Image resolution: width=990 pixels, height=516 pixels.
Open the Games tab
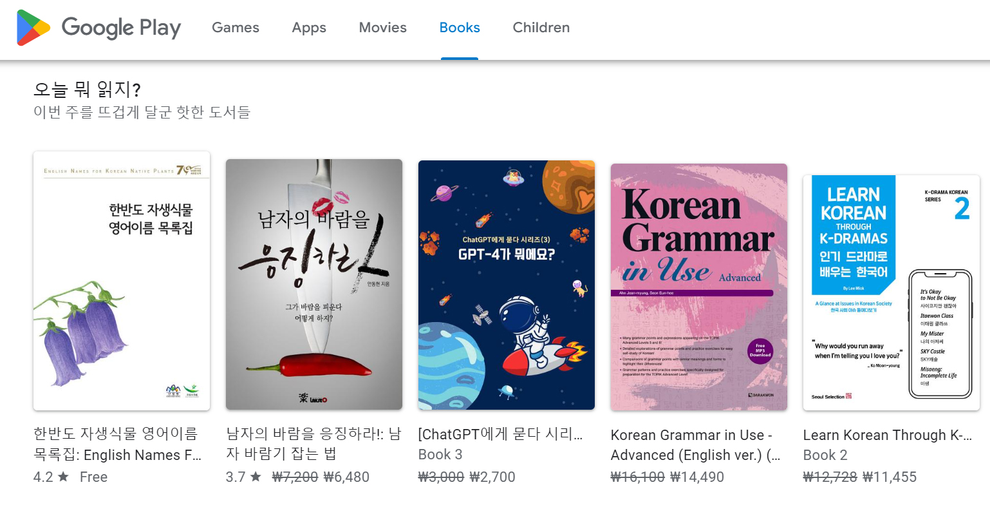(x=236, y=28)
